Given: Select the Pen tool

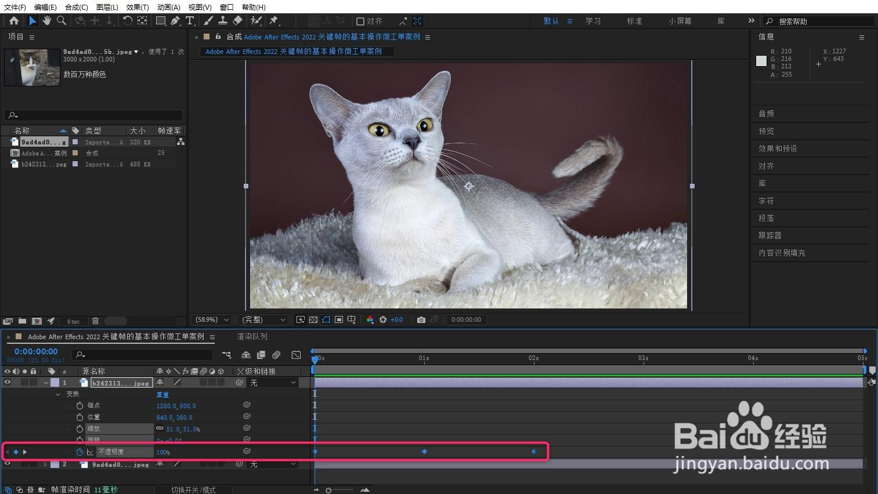Looking at the screenshot, I should pos(175,21).
